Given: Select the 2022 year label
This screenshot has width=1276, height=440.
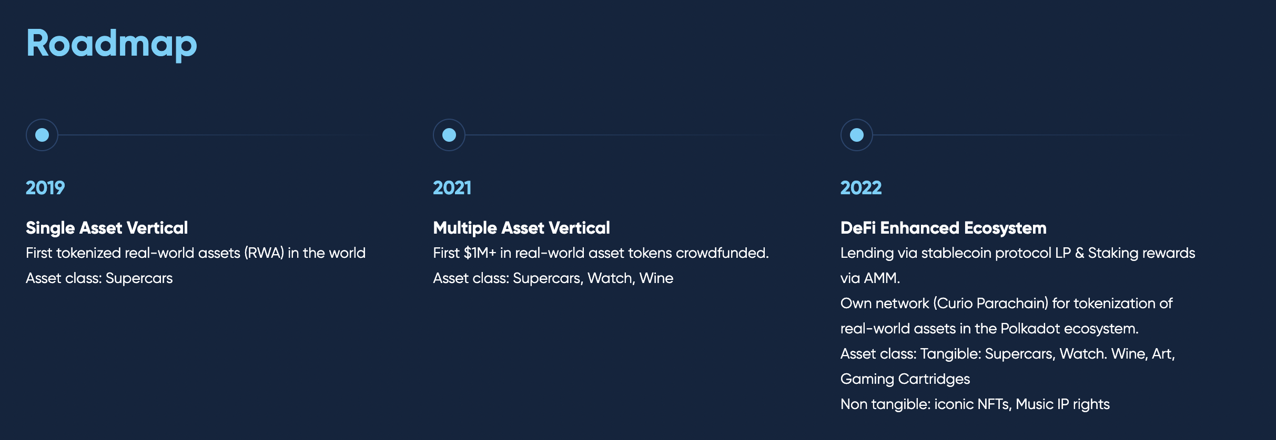Looking at the screenshot, I should 861,188.
